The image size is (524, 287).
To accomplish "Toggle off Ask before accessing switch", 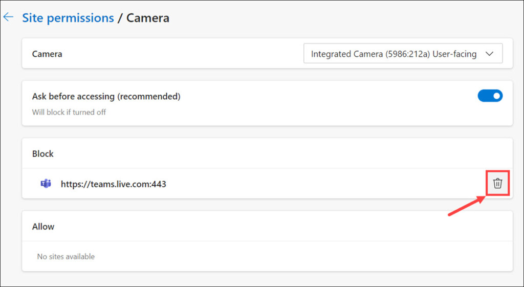I will tap(490, 96).
